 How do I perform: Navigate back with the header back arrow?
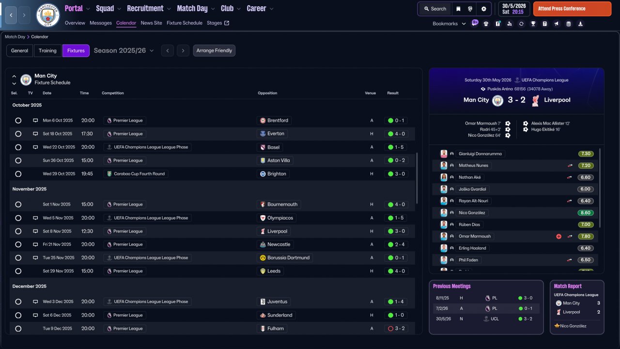pos(11,15)
